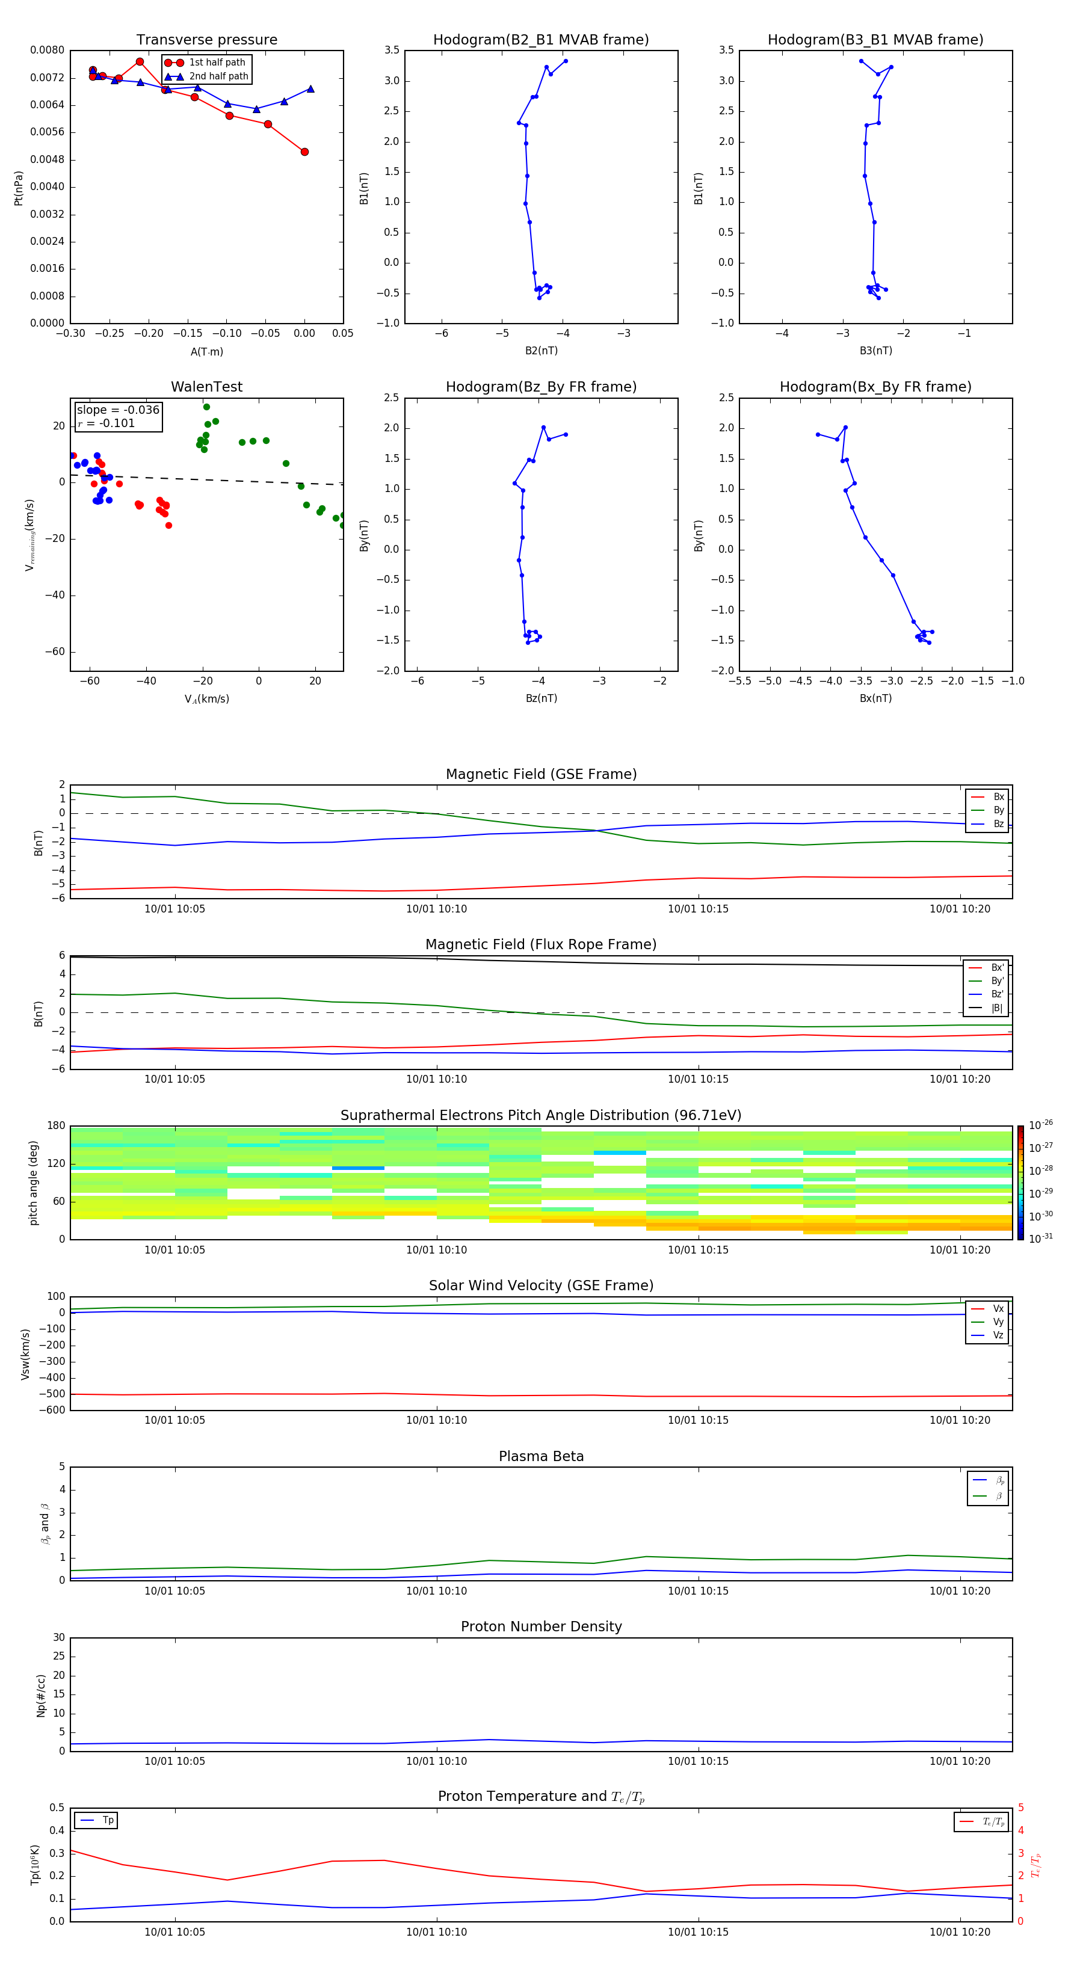Viewport: 1083px width, 1985px height.
Task: Click the 'Plasma Beta' plot title
Action: coord(541,1457)
